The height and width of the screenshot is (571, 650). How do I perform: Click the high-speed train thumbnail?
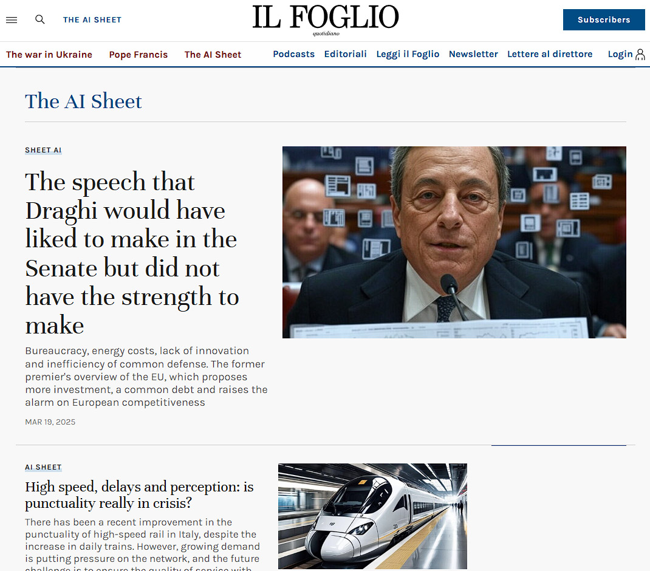pyautogui.click(x=372, y=516)
